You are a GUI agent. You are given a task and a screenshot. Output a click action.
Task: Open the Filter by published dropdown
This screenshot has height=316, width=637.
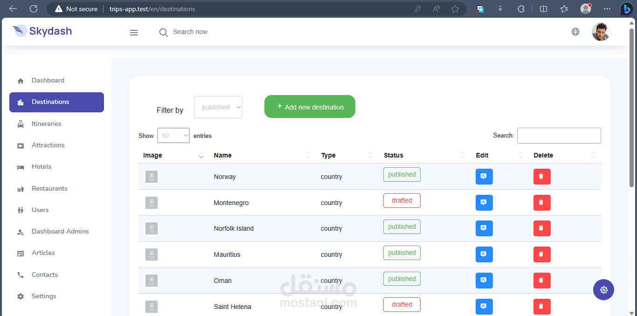218,107
